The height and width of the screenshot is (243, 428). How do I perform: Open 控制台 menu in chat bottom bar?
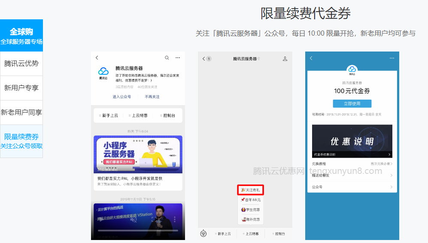tap(279, 234)
